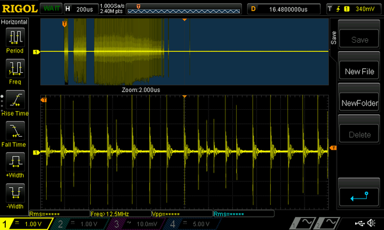The height and width of the screenshot is (230, 384).
Task: Select the Rise Time measurement icon
Action: 15,100
